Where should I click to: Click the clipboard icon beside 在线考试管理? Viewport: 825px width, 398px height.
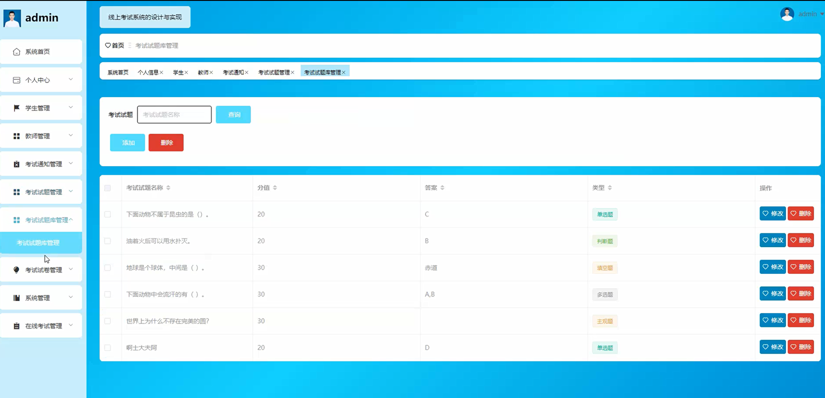click(x=16, y=326)
